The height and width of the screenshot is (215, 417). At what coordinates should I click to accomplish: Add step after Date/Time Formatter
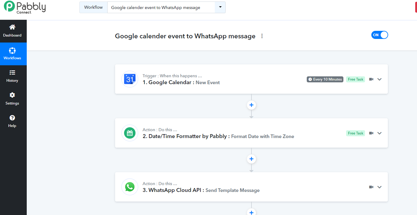[x=251, y=159]
